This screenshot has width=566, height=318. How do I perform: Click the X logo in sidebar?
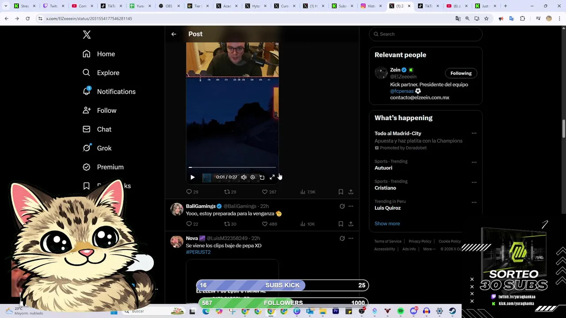pyautogui.click(x=87, y=35)
